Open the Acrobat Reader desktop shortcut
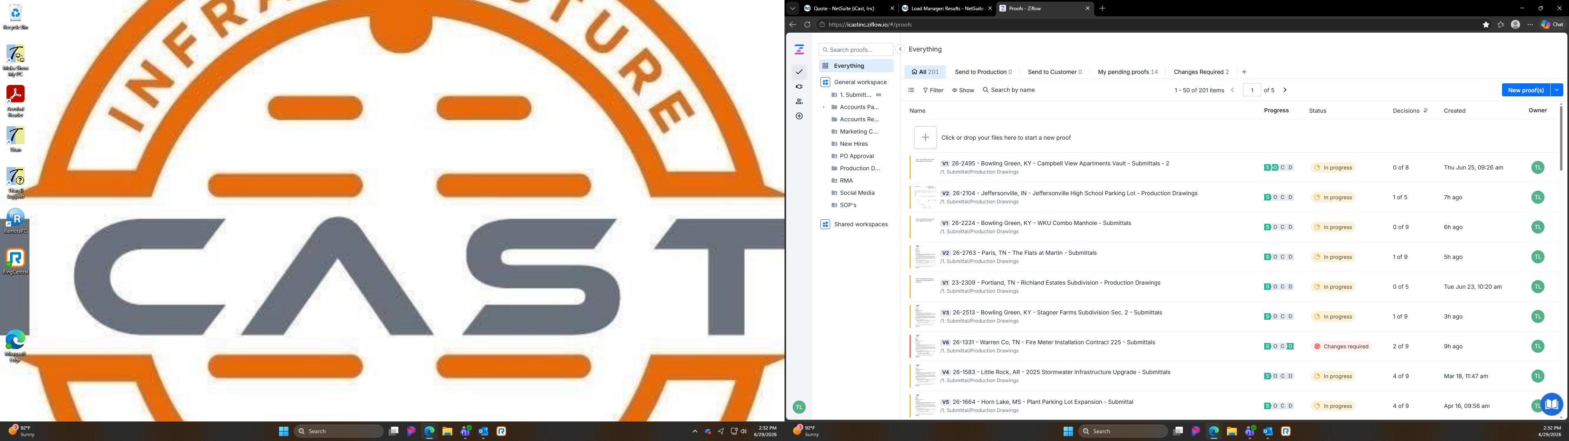 (15, 101)
